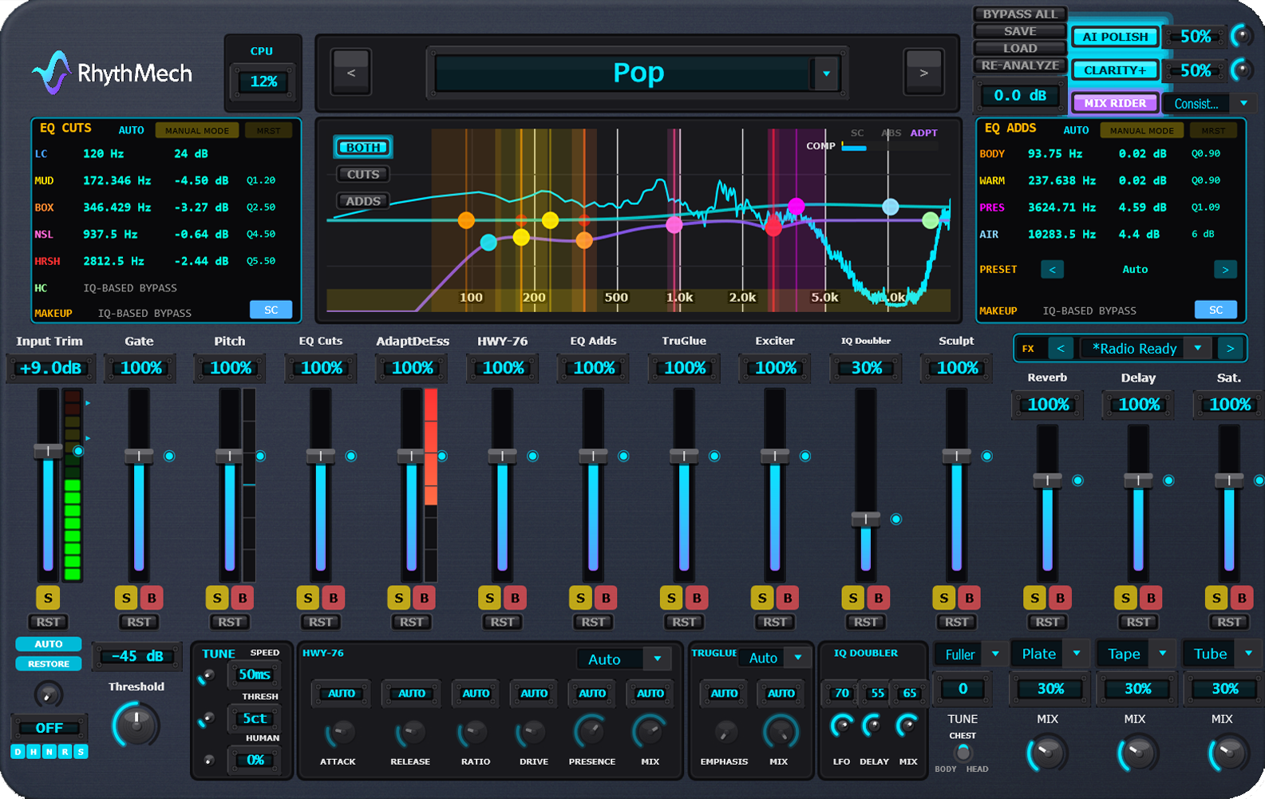This screenshot has width=1265, height=799.
Task: Solo the Gate module
Action: [126, 598]
